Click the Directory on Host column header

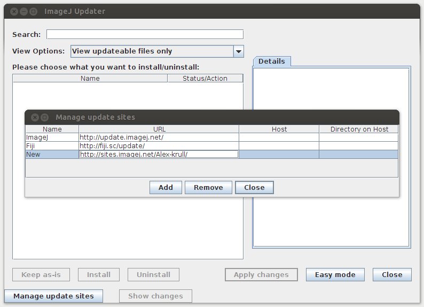click(x=359, y=129)
